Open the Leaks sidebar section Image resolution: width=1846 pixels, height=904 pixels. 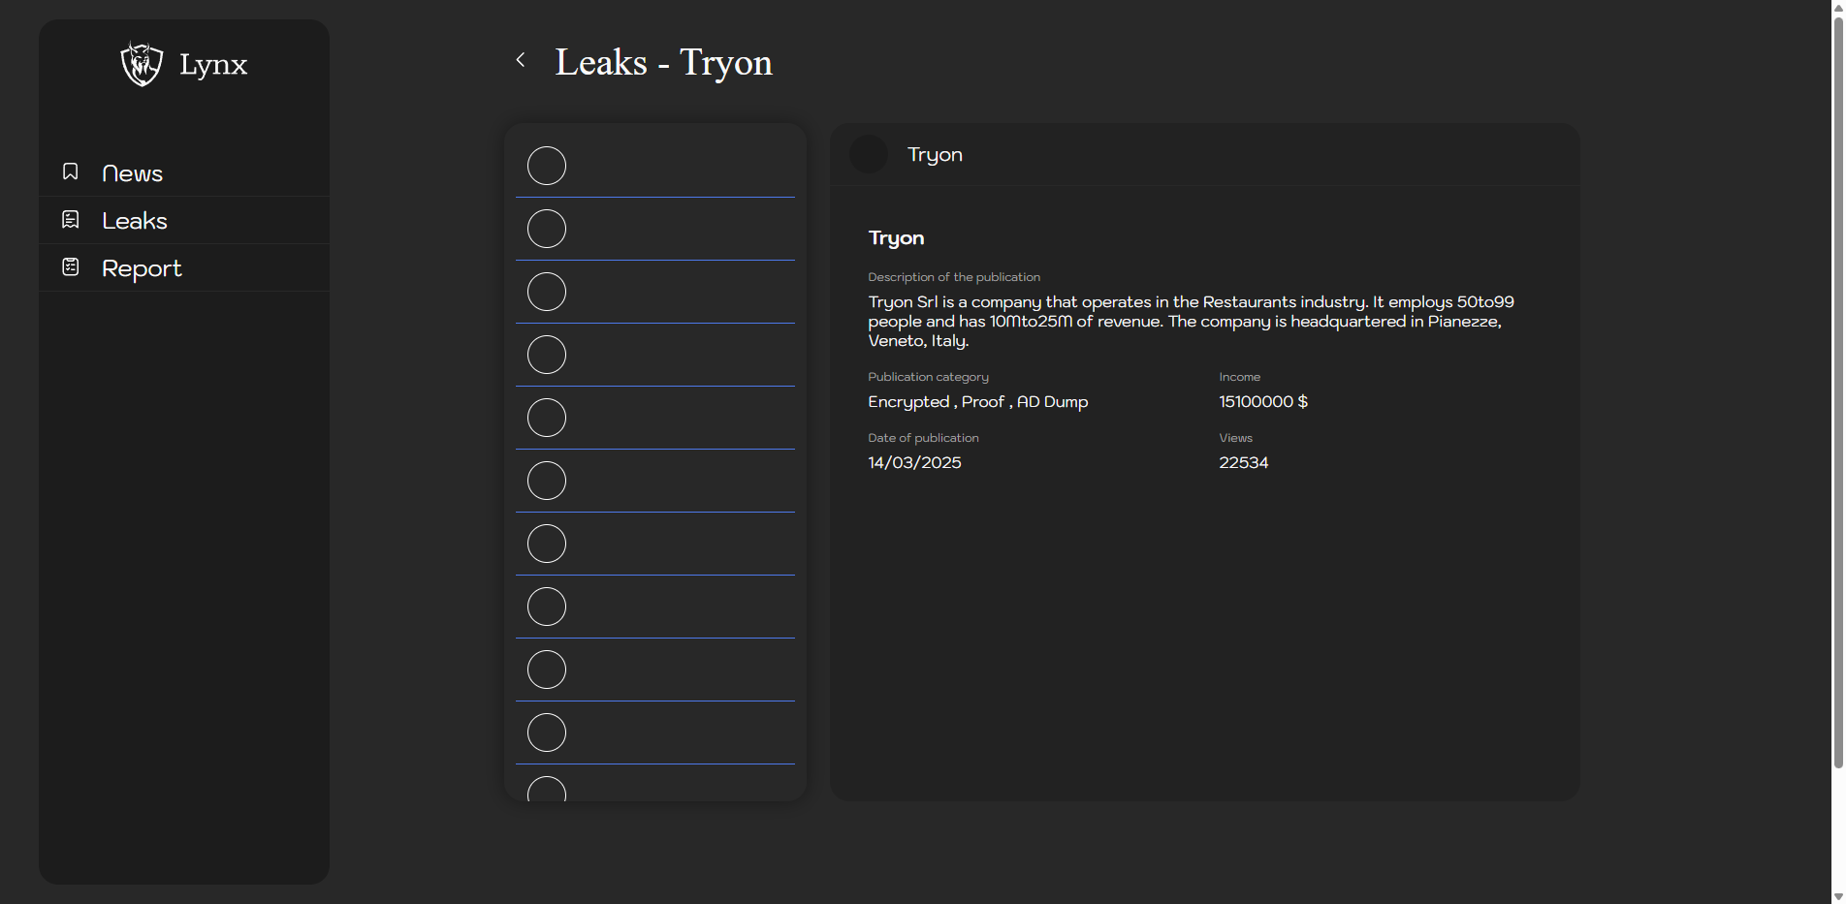tap(135, 221)
